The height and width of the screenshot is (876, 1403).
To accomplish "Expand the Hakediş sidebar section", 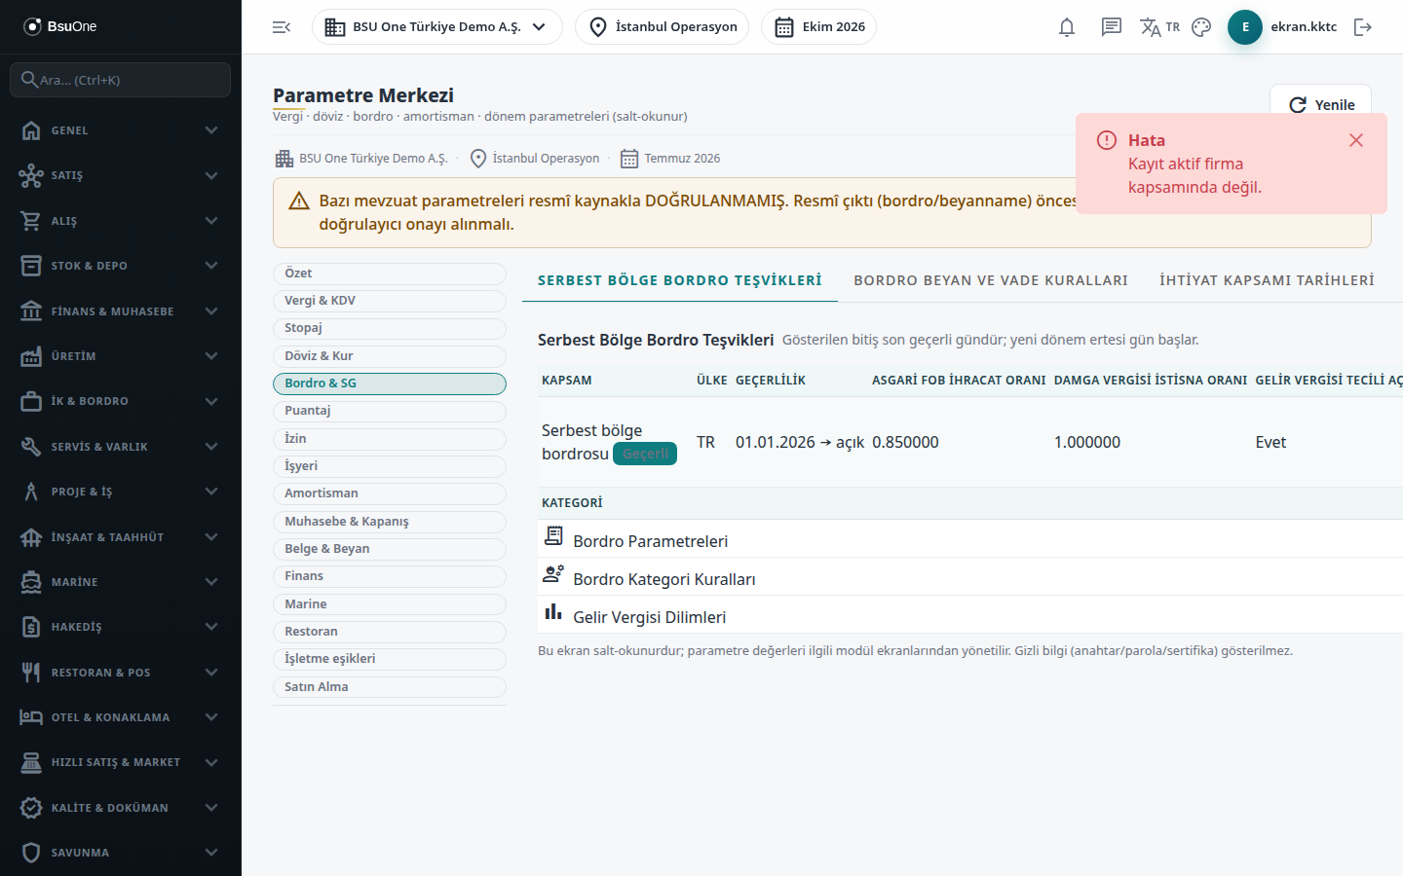I will click(121, 627).
